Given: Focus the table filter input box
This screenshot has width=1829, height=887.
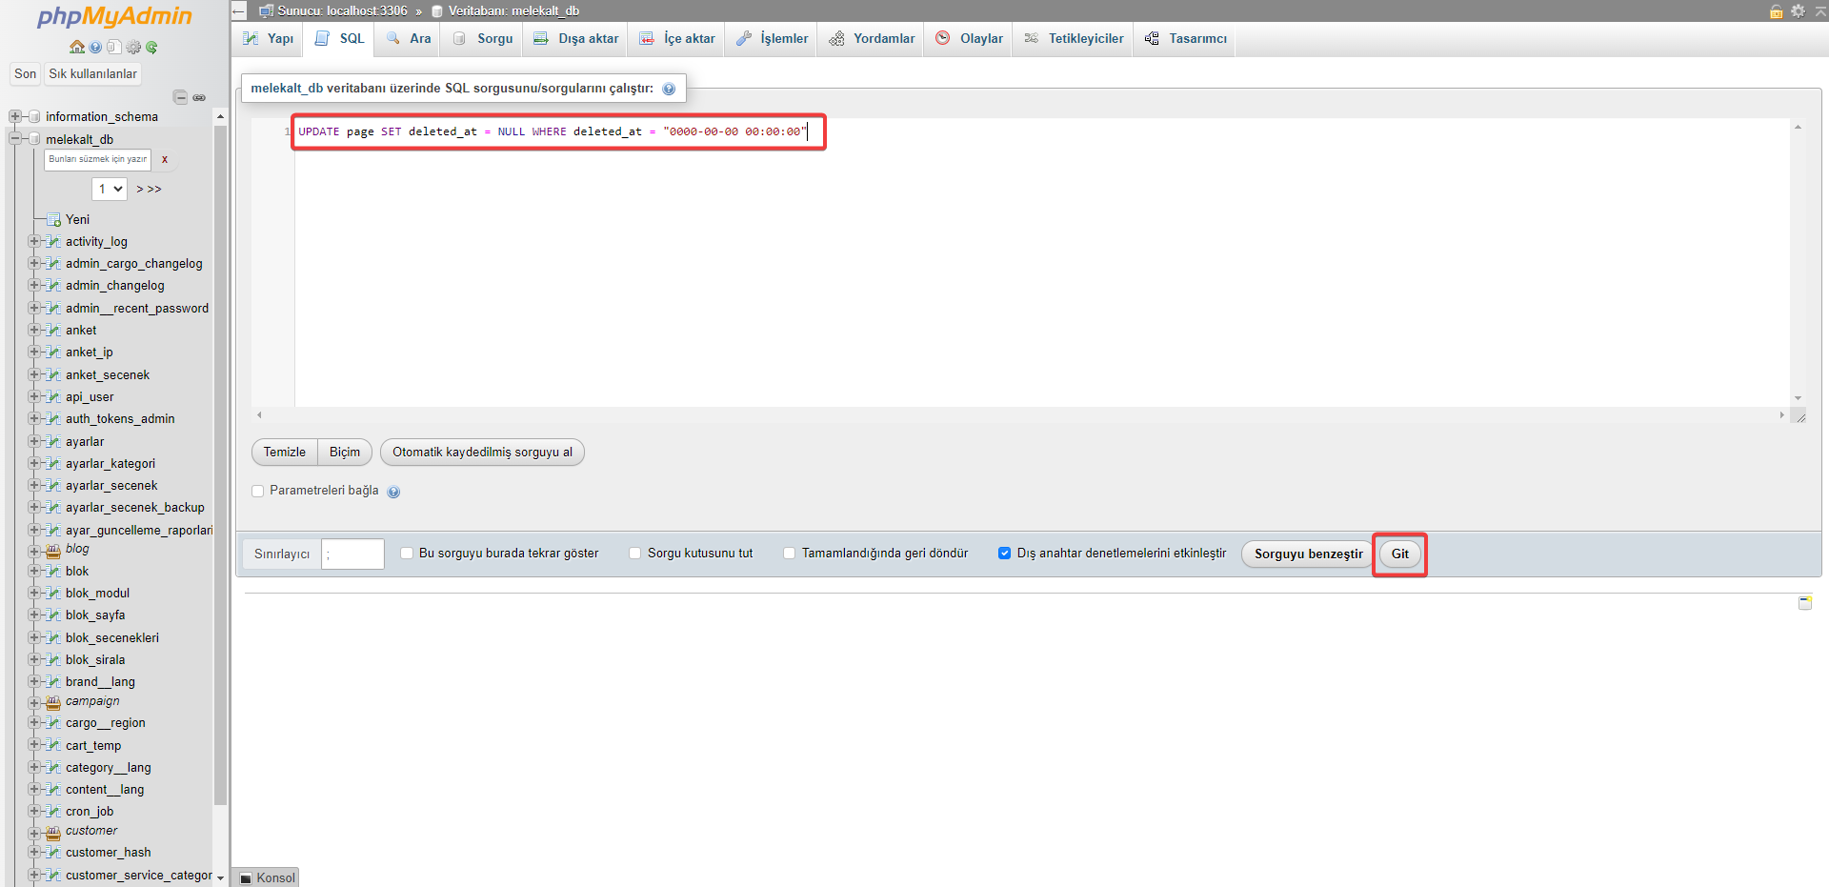Looking at the screenshot, I should (98, 160).
